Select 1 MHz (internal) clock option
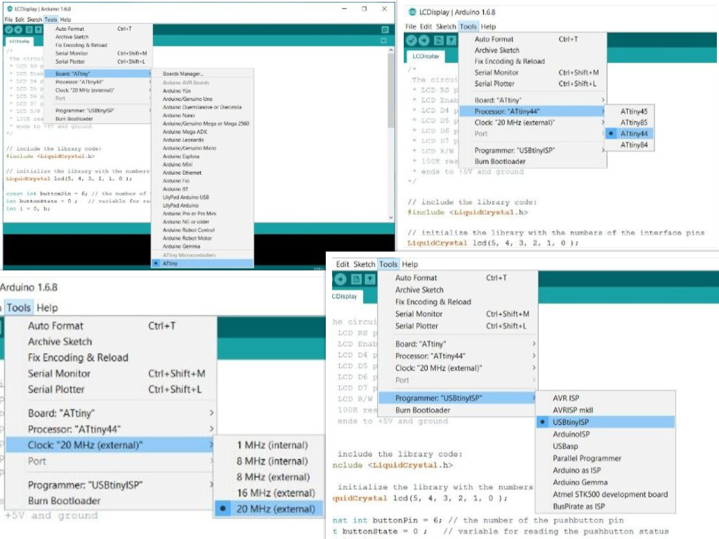719x539 pixels. click(x=270, y=445)
